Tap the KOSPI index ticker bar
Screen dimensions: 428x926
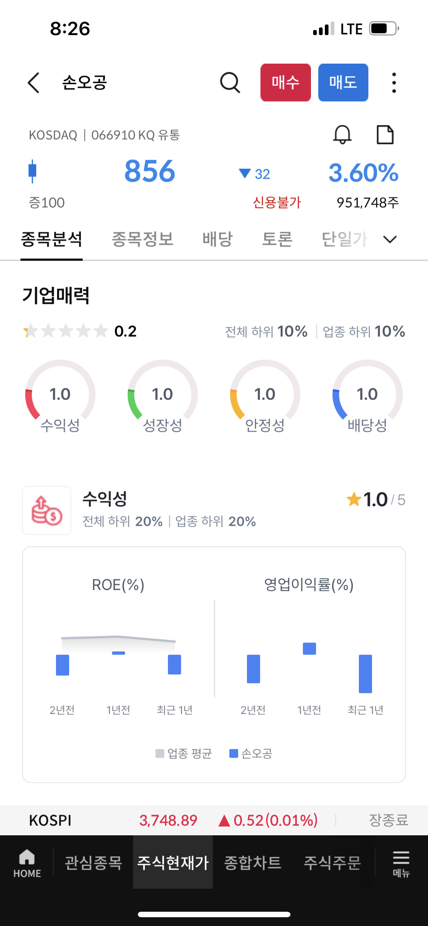(214, 820)
